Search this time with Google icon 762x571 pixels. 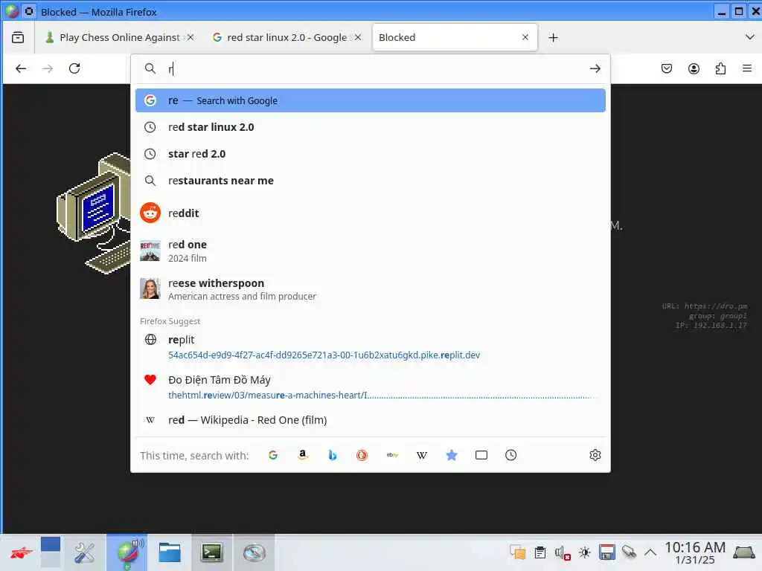pos(273,455)
